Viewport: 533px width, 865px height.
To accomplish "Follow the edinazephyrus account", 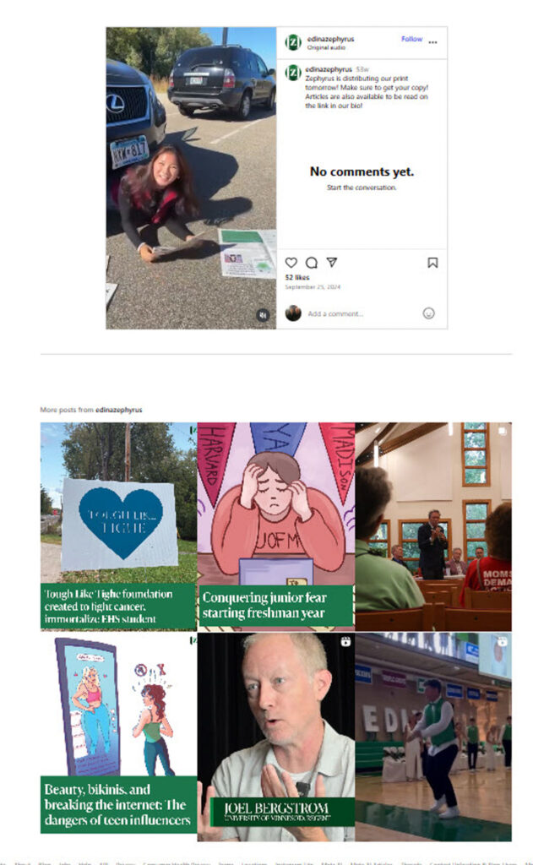I will tap(411, 39).
